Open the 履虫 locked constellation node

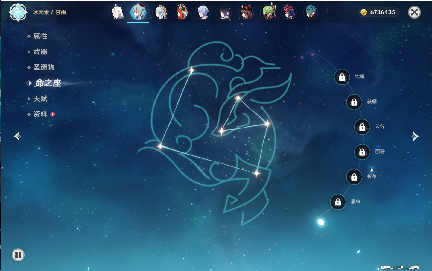tap(338, 202)
